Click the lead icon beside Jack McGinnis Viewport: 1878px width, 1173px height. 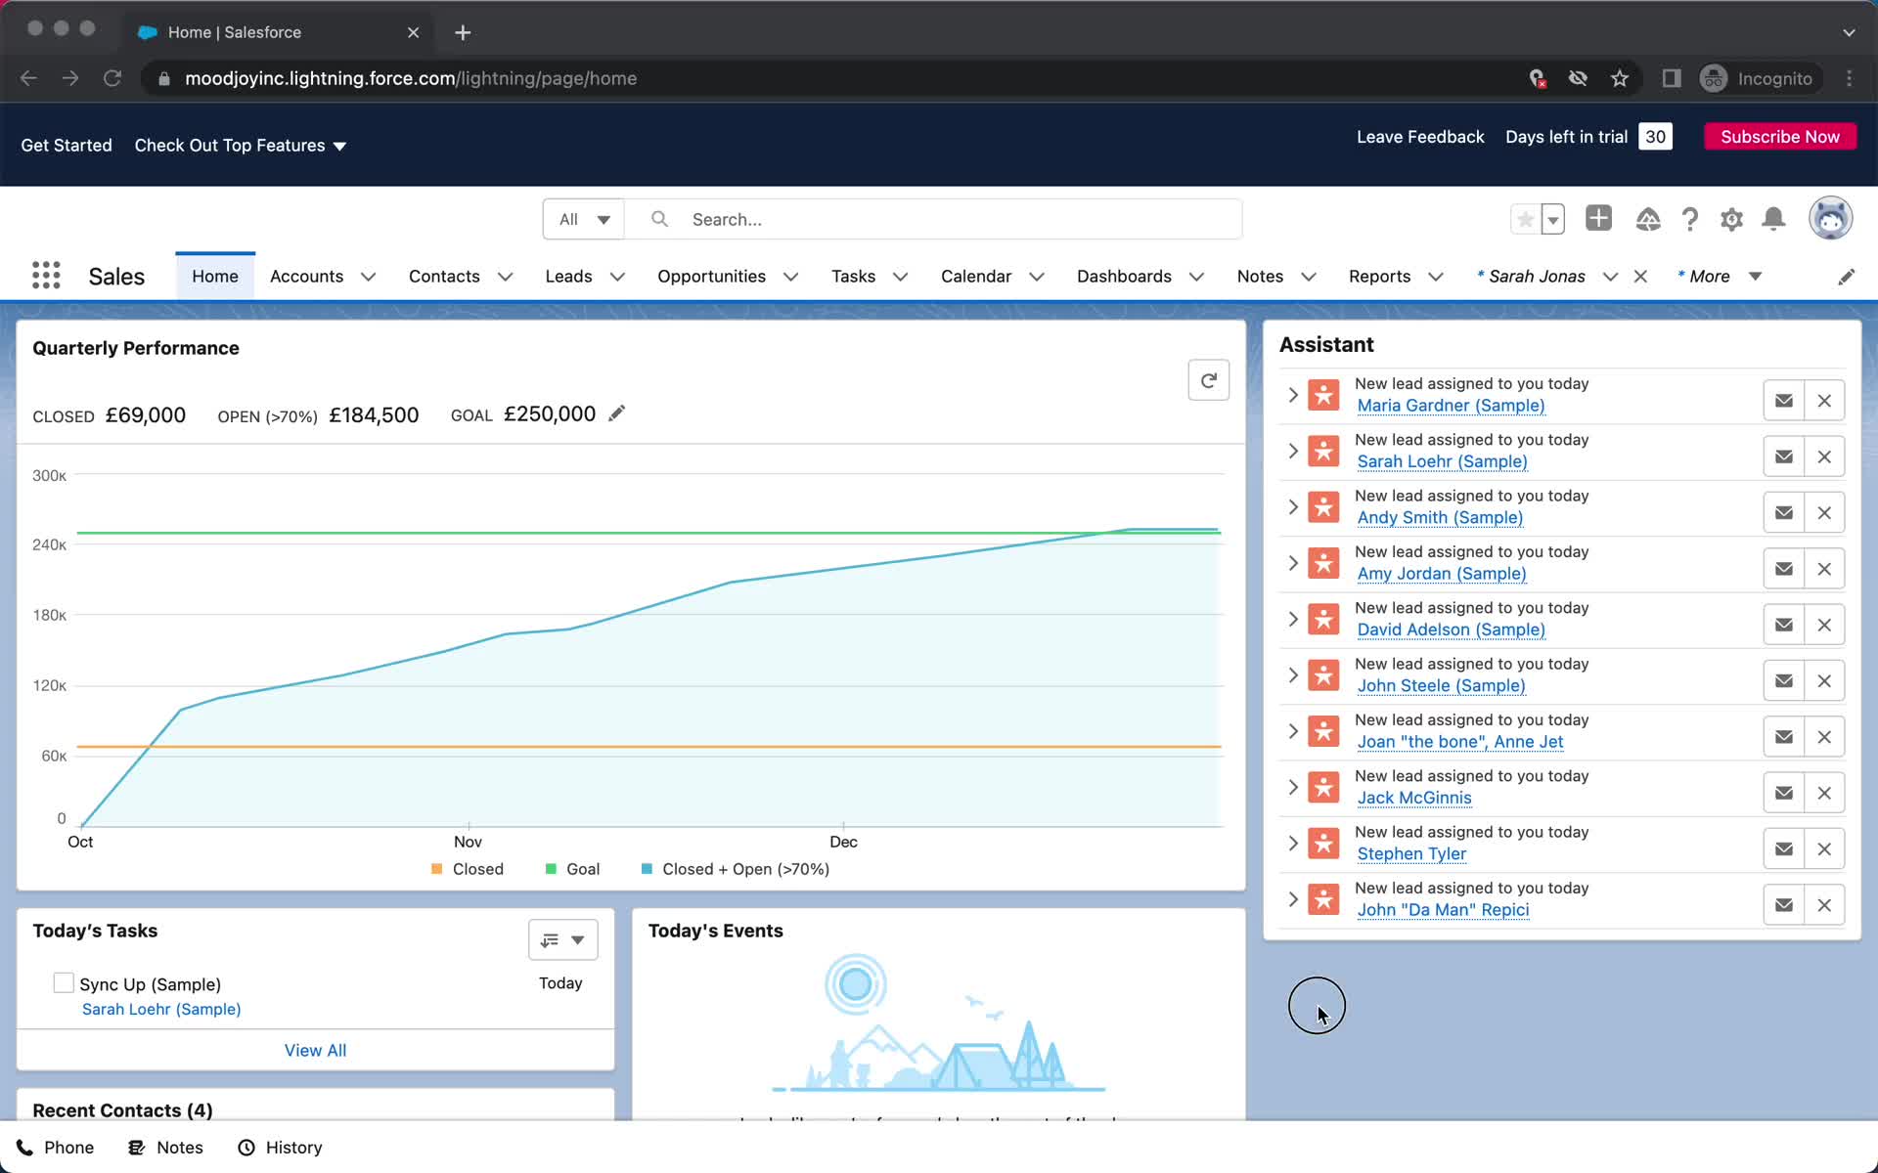(x=1323, y=788)
